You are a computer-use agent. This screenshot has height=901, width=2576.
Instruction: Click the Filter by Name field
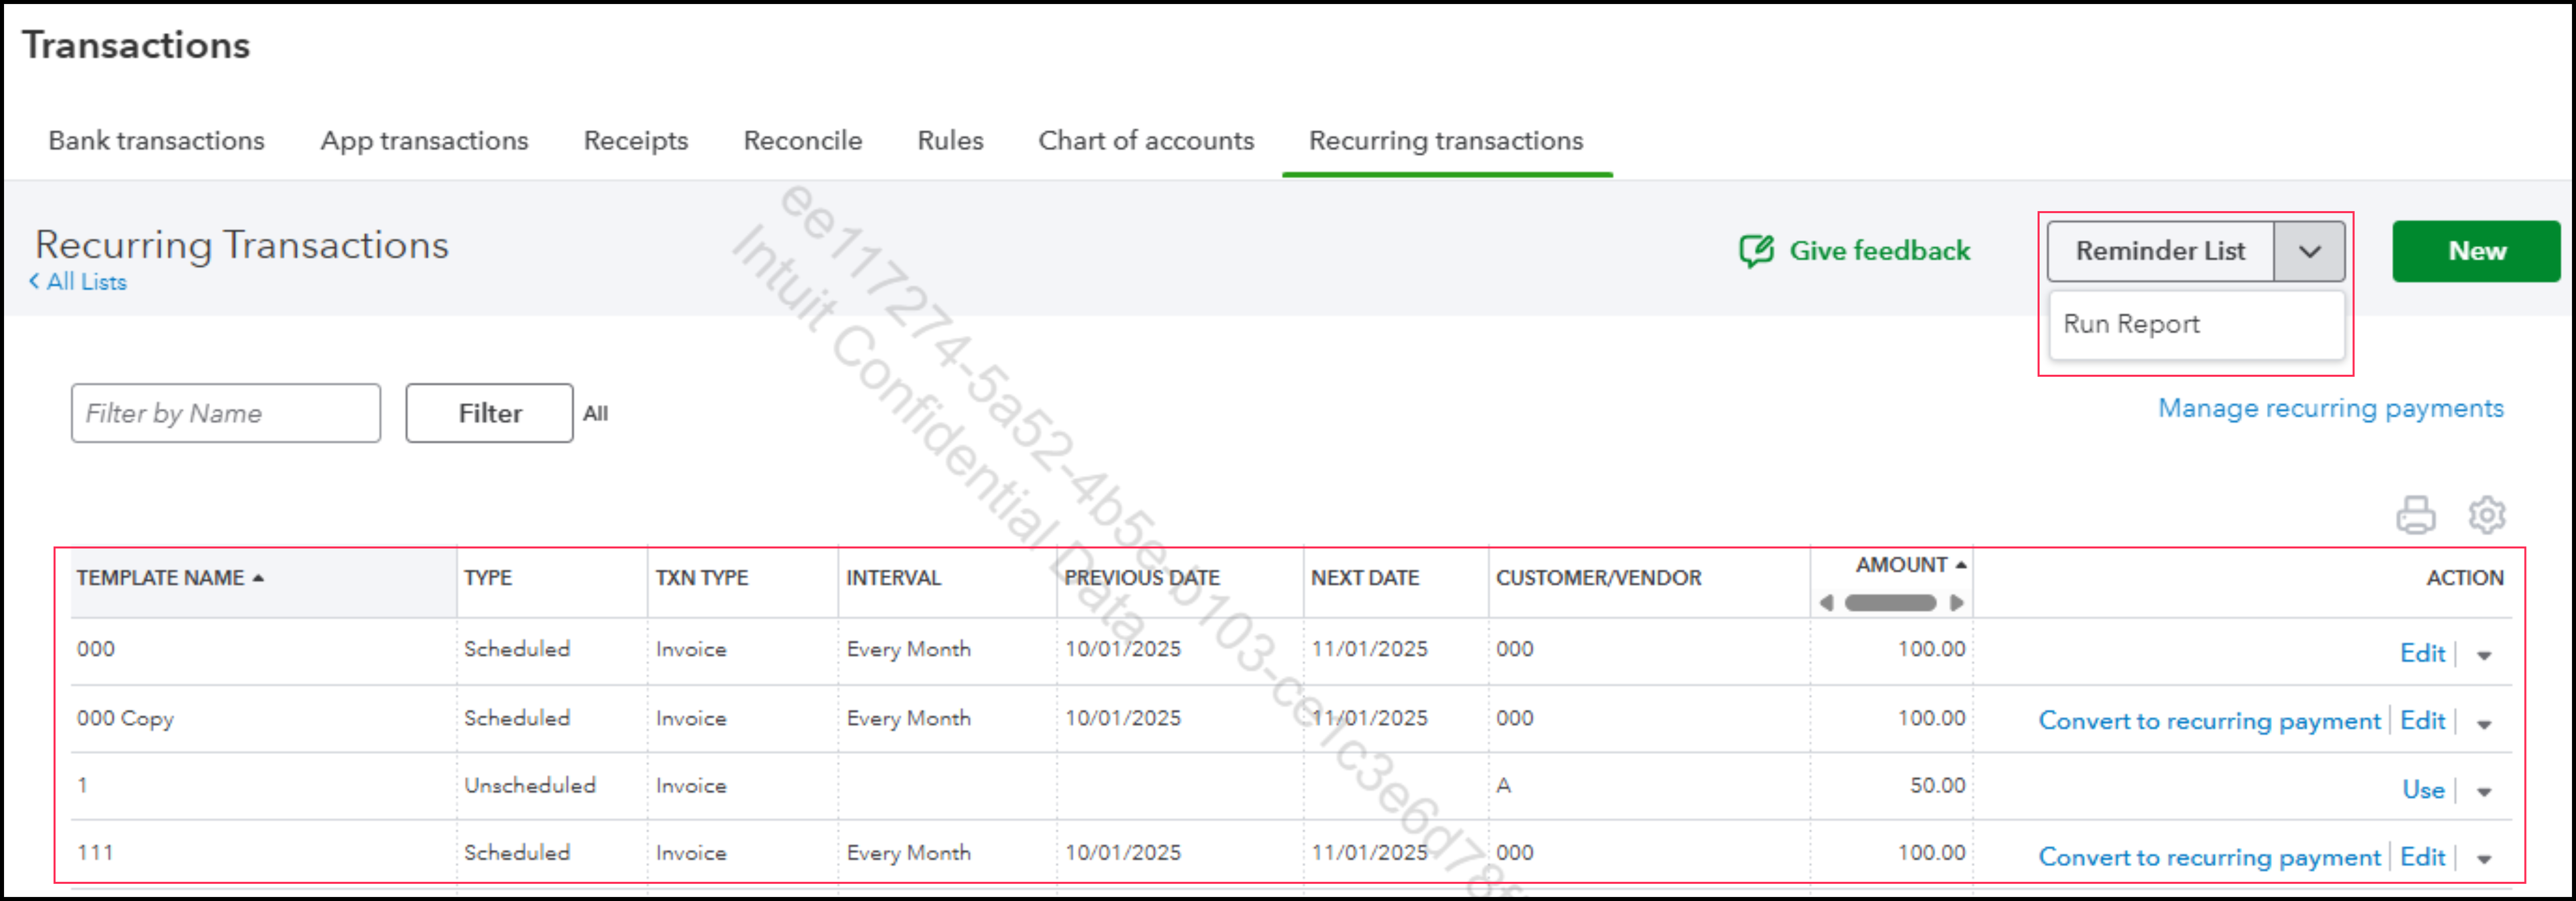pos(225,413)
